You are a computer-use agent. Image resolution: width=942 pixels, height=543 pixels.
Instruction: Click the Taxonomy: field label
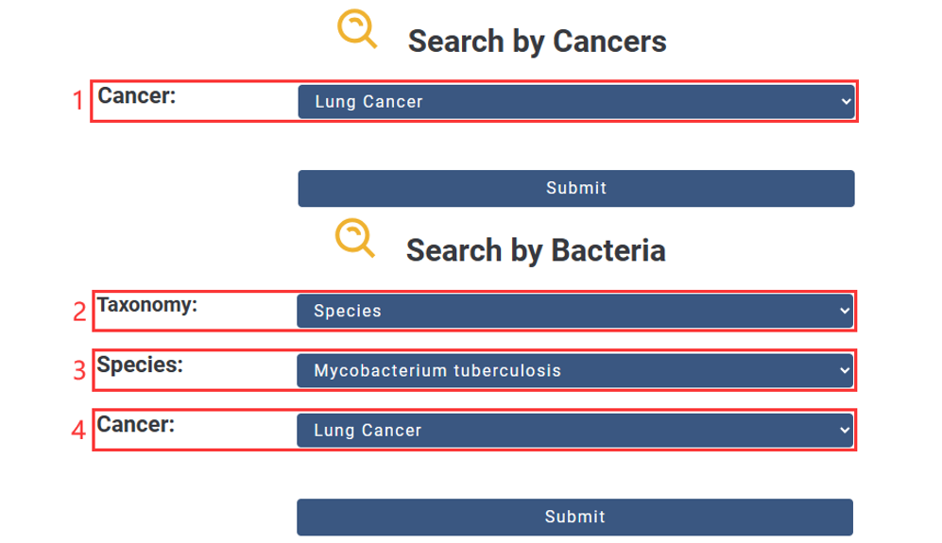click(147, 305)
